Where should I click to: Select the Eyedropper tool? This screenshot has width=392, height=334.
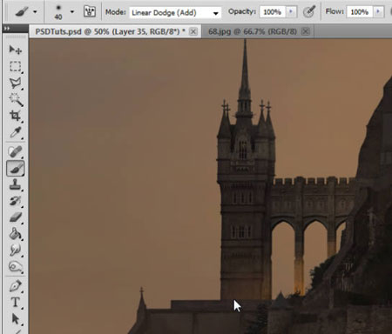15,132
